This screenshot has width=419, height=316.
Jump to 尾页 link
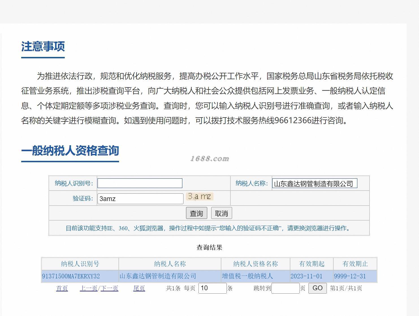coord(139,288)
